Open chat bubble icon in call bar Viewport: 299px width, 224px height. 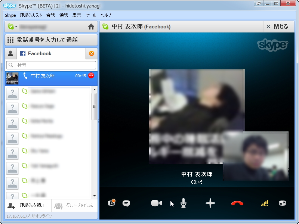126,203
